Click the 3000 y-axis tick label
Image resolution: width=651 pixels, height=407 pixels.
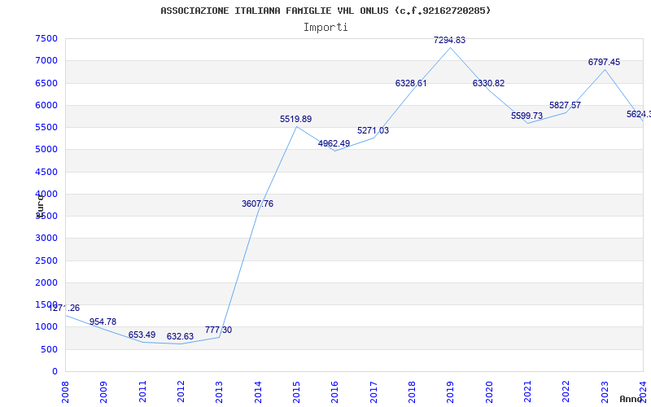coord(46,239)
